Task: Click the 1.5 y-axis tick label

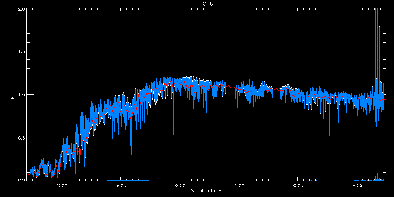Action: (20, 51)
